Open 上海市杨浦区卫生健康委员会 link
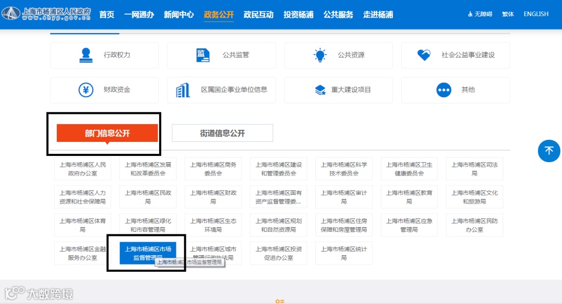Image resolution: width=562 pixels, height=304 pixels. tap(409, 169)
